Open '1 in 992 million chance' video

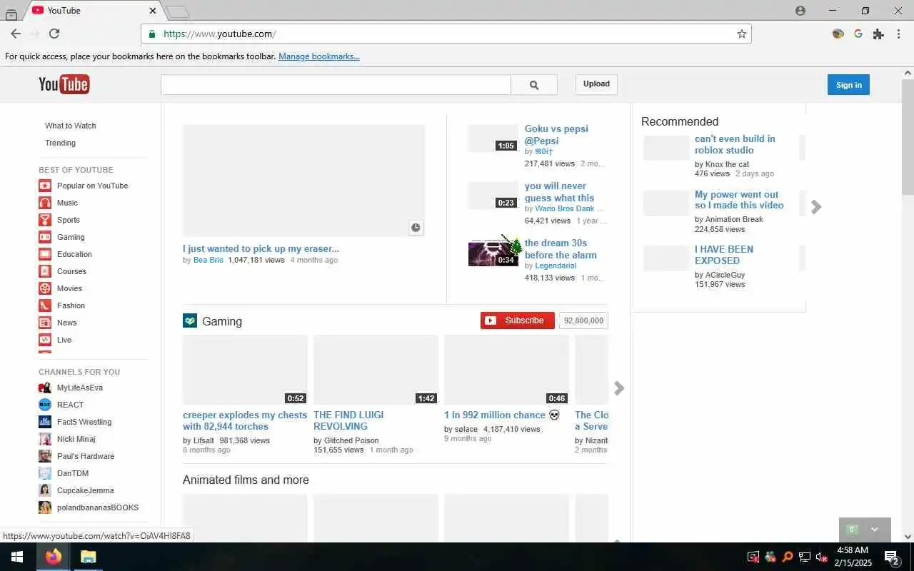(x=502, y=415)
